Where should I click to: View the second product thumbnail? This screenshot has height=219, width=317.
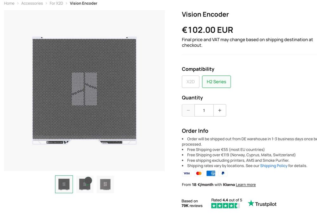point(85,184)
